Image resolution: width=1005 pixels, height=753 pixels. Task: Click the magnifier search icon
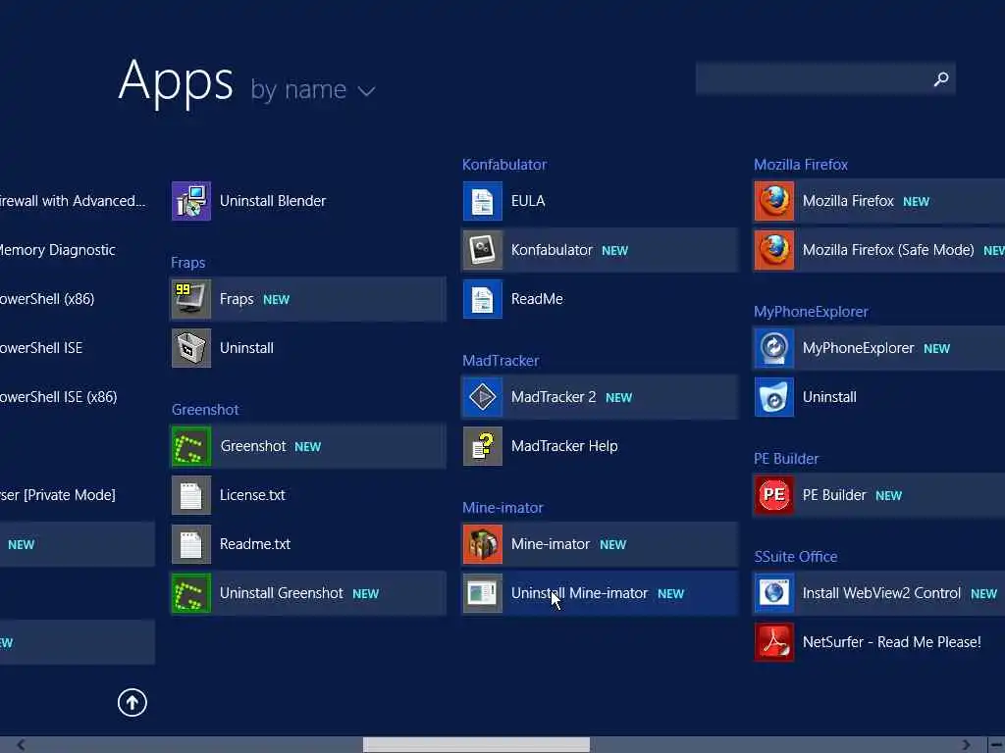[x=941, y=78]
